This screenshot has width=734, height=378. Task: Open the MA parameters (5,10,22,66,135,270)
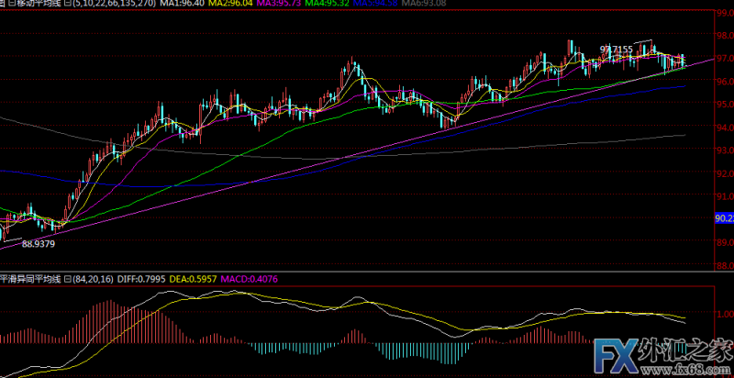click(114, 3)
